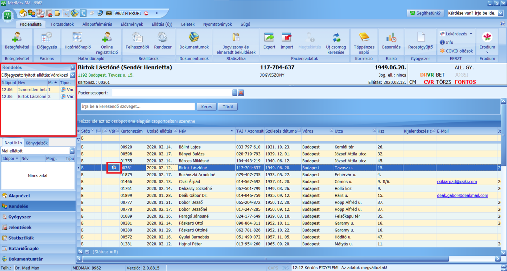The height and width of the screenshot is (271, 507).
Task: Open the Besorolás risk icon
Action: pos(391,38)
